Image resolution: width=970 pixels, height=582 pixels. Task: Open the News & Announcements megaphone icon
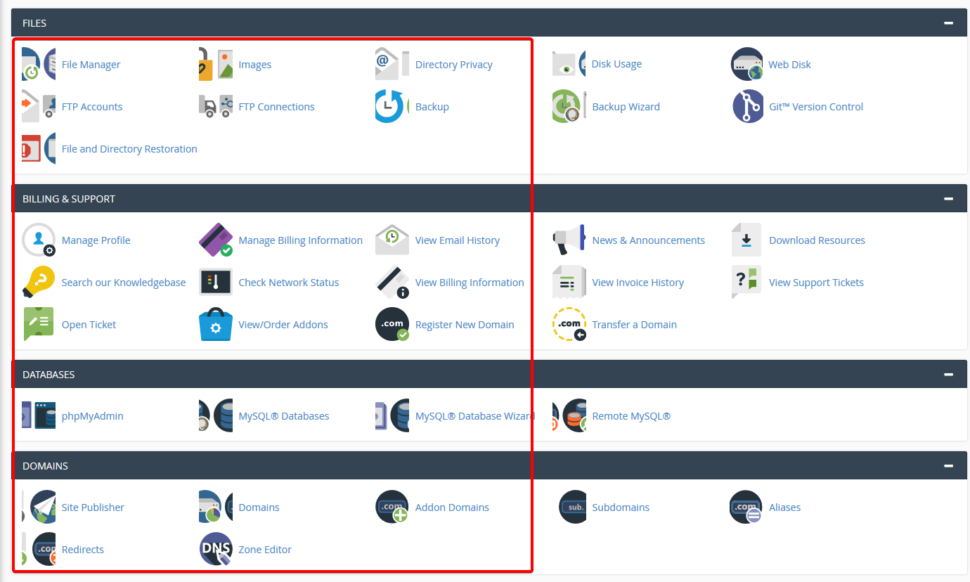click(569, 240)
